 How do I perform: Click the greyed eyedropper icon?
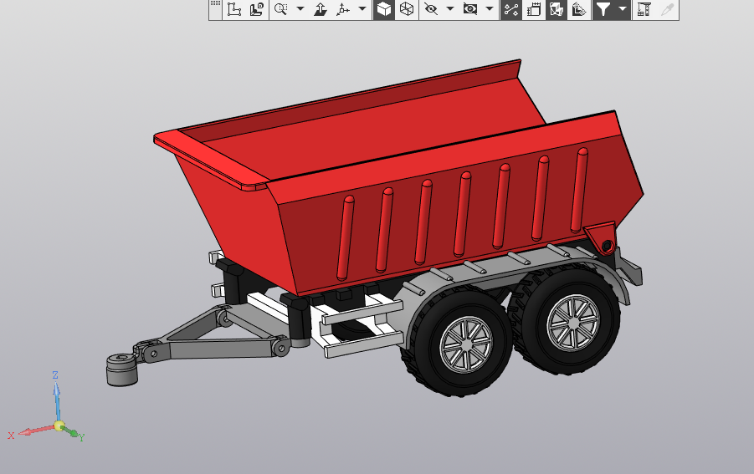coord(667,9)
